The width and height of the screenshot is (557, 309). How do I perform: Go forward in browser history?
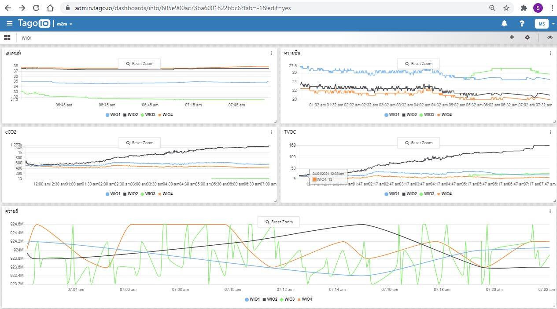click(x=22, y=8)
